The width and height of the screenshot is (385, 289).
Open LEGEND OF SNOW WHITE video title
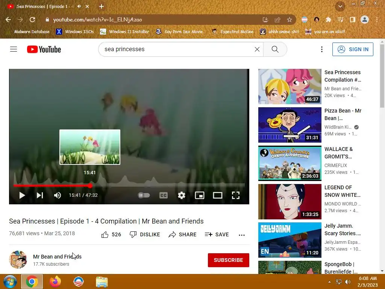tap(342, 191)
